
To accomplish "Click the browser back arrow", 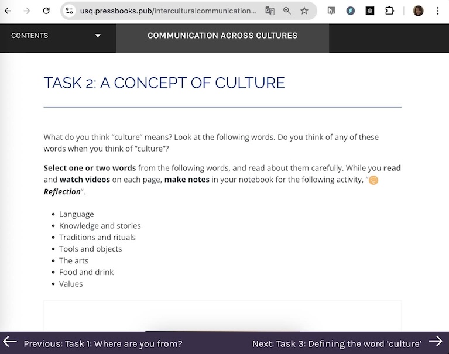I will (x=8, y=11).
